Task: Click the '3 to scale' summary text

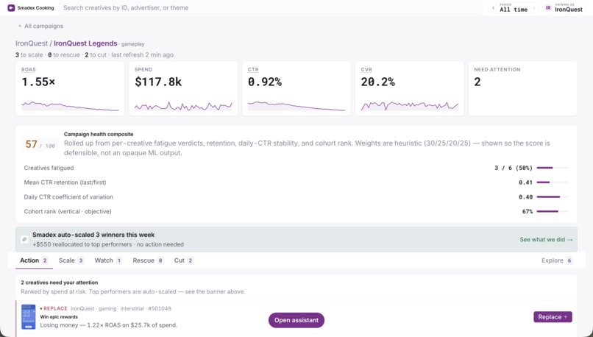Action: (29, 55)
